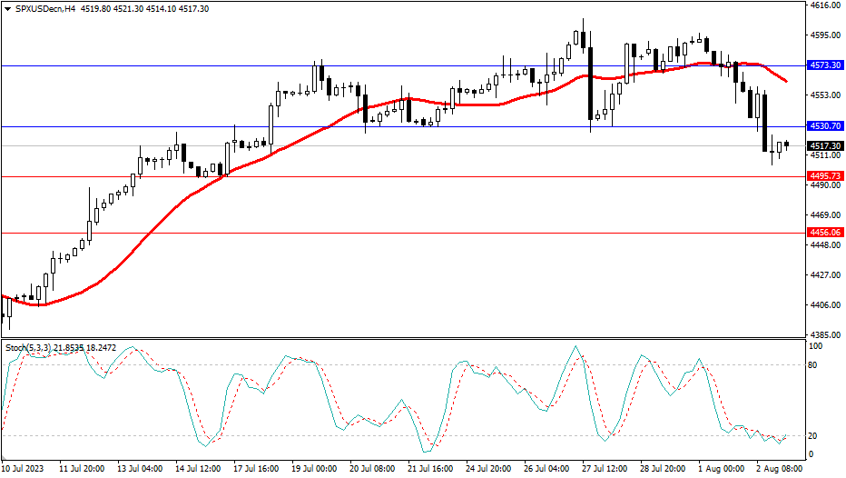Click the 4530.70 blue price label
The width and height of the screenshot is (846, 478).
[824, 126]
